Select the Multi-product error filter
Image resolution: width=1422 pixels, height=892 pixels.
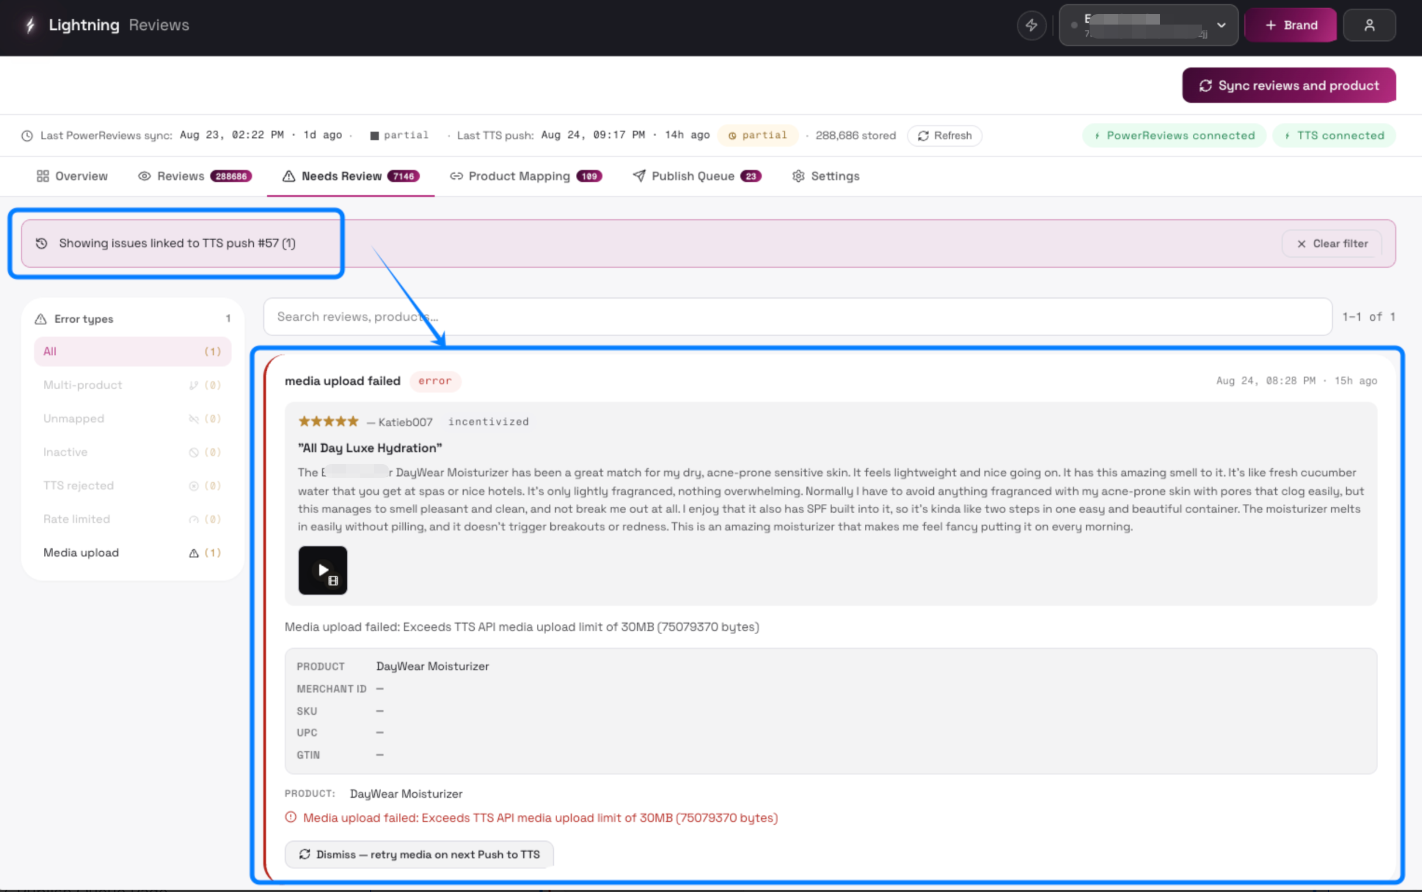pos(132,385)
